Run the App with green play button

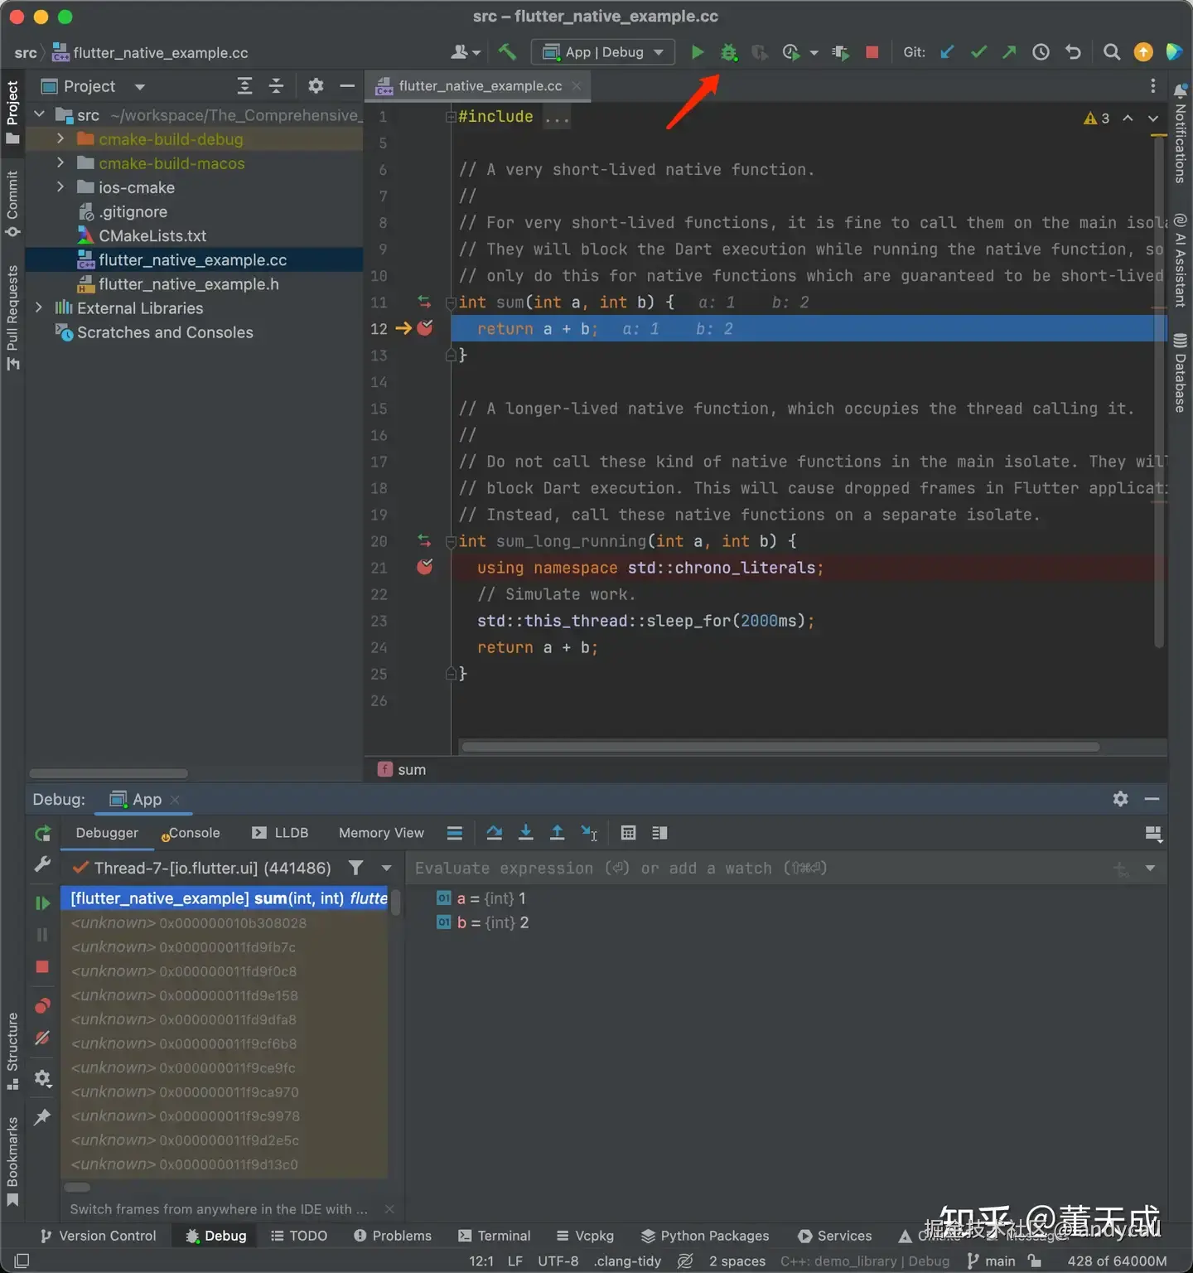point(698,52)
